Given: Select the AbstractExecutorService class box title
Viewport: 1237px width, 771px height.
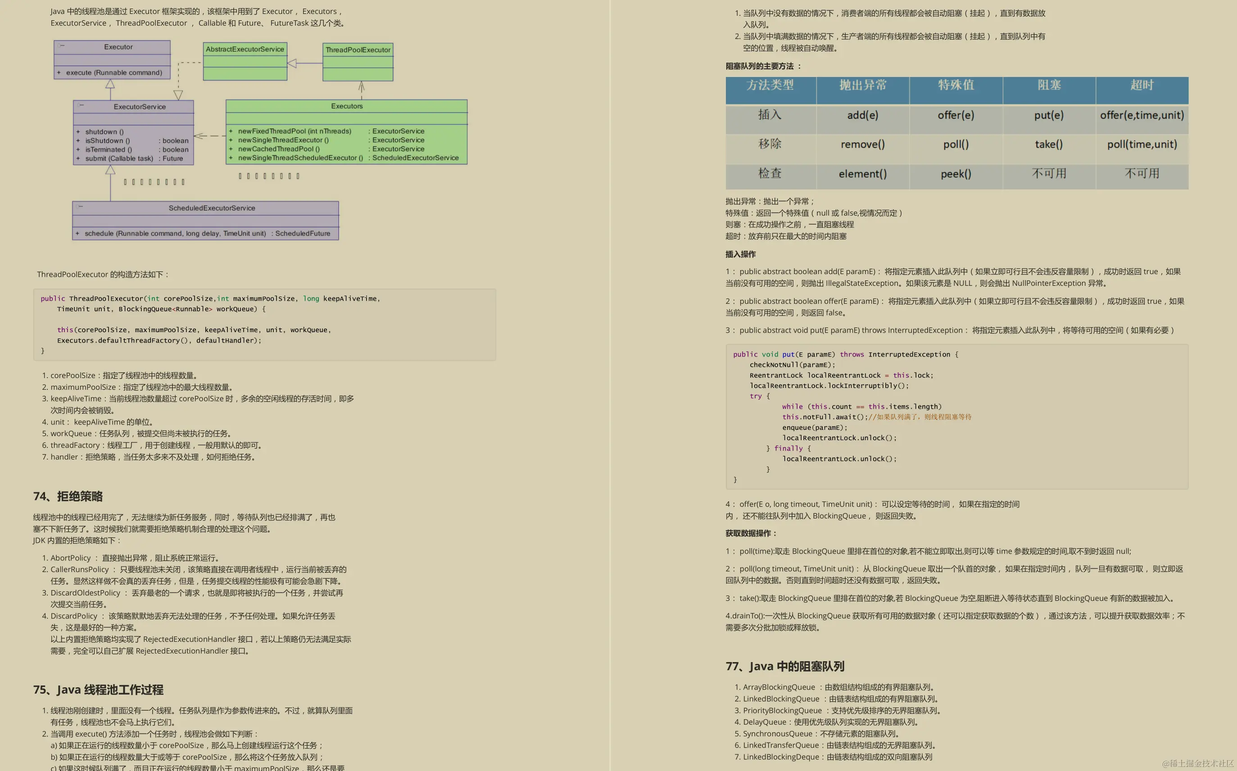Looking at the screenshot, I should click(245, 50).
